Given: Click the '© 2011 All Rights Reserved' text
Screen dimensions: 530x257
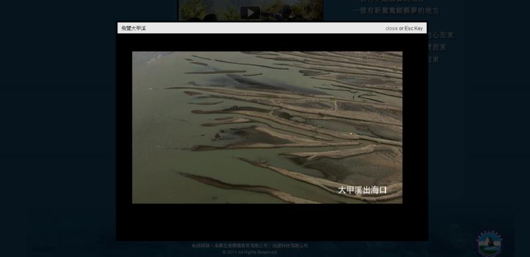Looking at the screenshot, I should pos(250,252).
